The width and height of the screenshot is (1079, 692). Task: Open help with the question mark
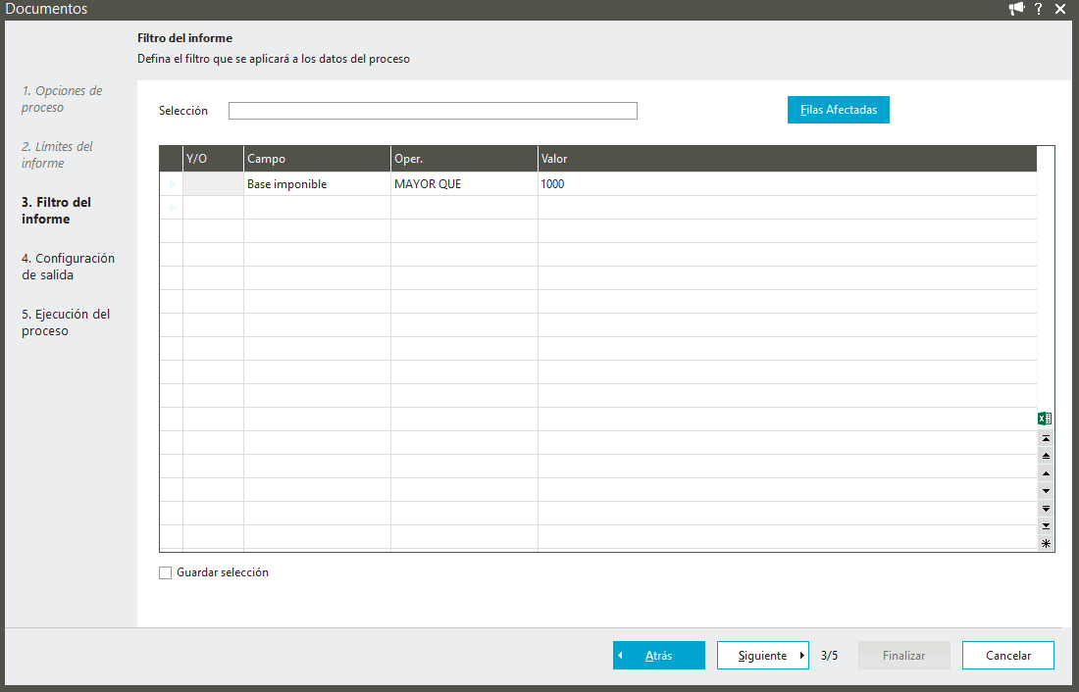[1039, 9]
